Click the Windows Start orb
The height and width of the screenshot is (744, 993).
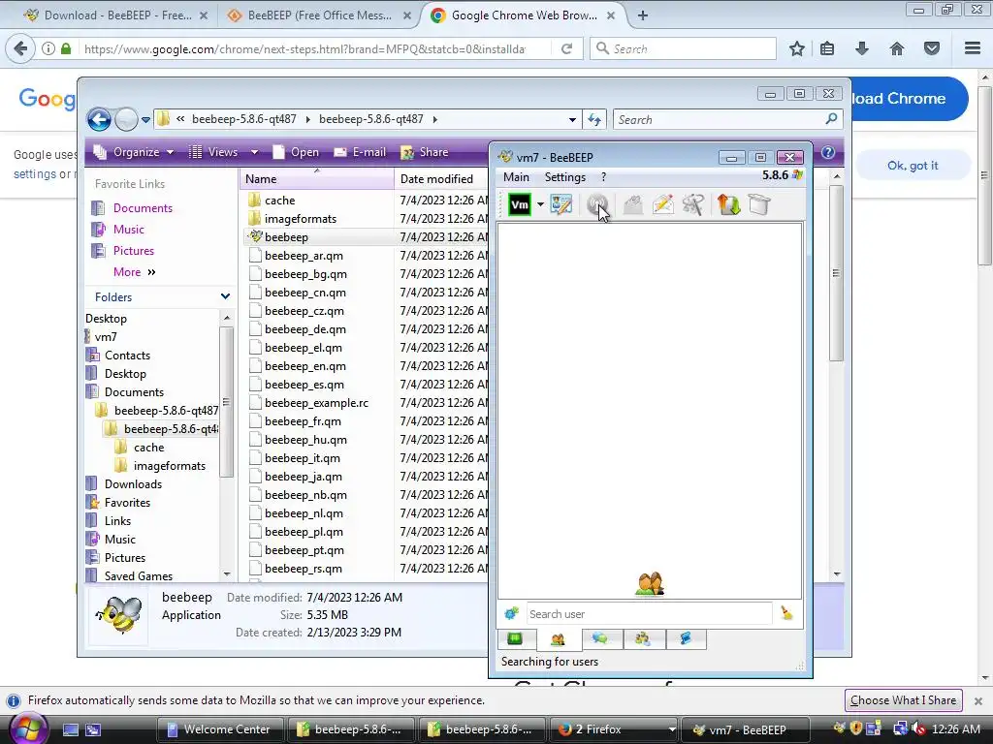pyautogui.click(x=28, y=728)
